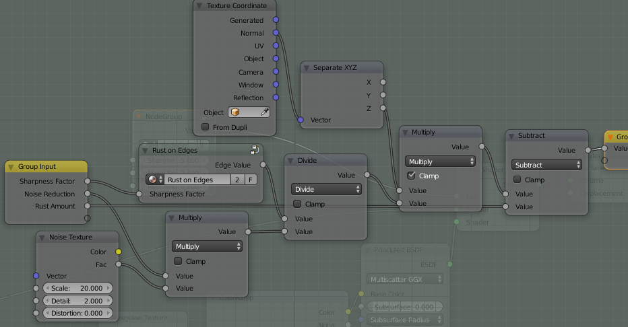This screenshot has height=327, width=628.
Task: Enable Clamp on the Multiply node wired to Noise Texture
Action: click(x=178, y=261)
